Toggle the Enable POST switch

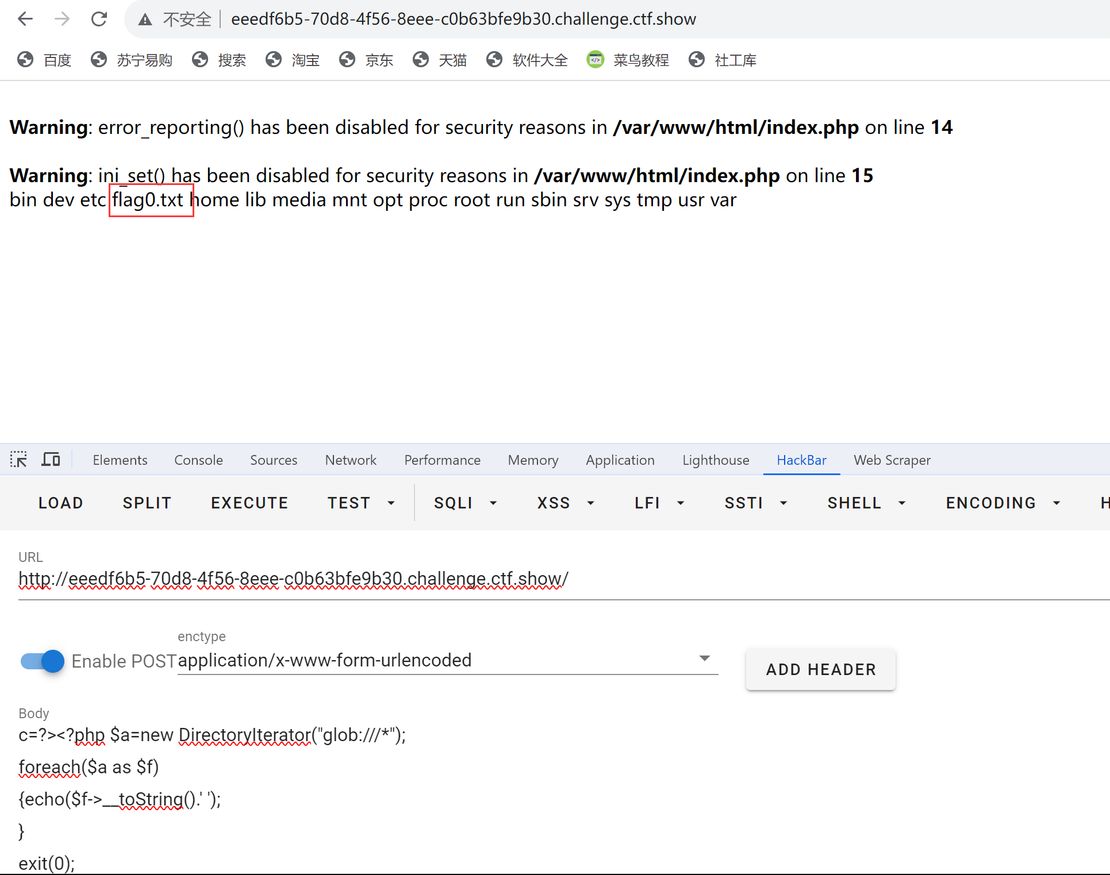coord(43,661)
